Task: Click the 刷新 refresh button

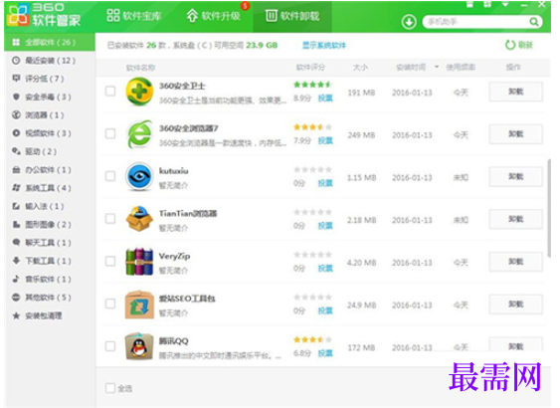Action: tap(519, 45)
